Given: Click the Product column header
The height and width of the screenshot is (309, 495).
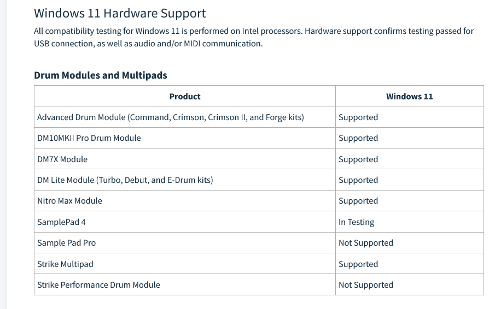Looking at the screenshot, I should 185,97.
